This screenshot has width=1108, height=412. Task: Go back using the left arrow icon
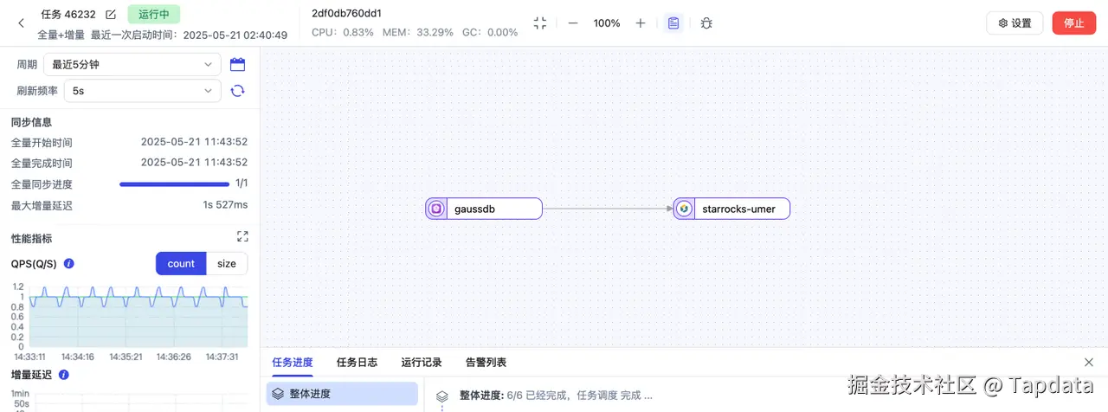point(21,23)
